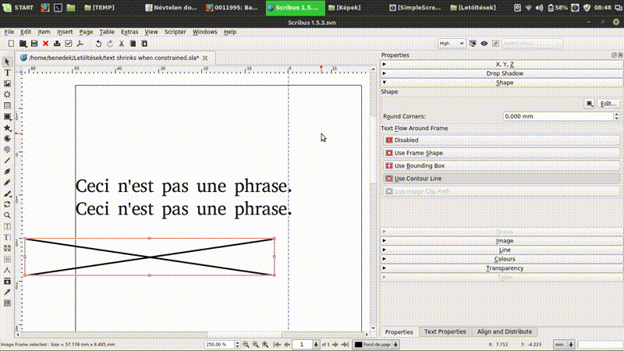
Task: Select the Text Frame tool
Action: 7,73
